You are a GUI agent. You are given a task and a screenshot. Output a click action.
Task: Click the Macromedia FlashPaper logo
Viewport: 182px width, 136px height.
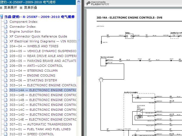point(98,3)
